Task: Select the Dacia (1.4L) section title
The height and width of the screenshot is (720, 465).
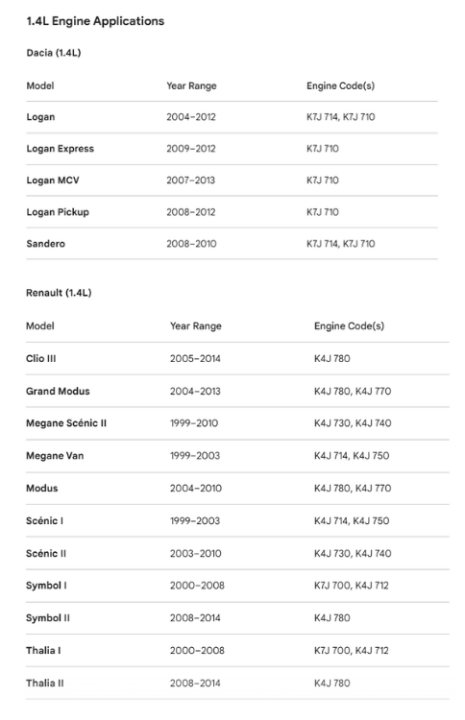Action: [x=54, y=53]
